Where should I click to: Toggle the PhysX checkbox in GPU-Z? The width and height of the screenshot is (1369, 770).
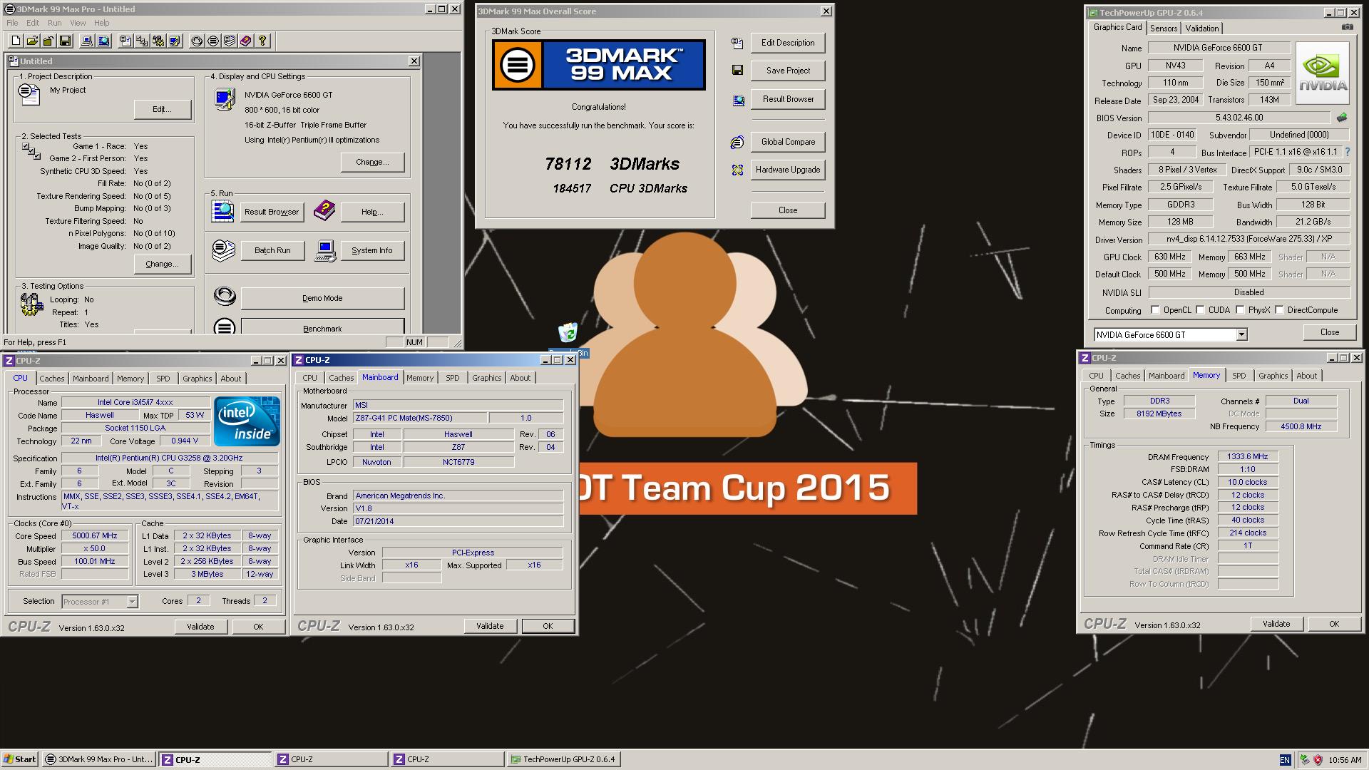pyautogui.click(x=1240, y=310)
